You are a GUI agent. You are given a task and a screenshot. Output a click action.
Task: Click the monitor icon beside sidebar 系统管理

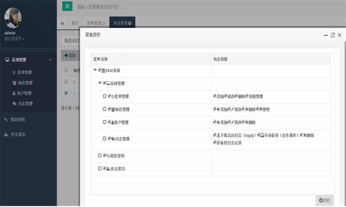(7, 60)
